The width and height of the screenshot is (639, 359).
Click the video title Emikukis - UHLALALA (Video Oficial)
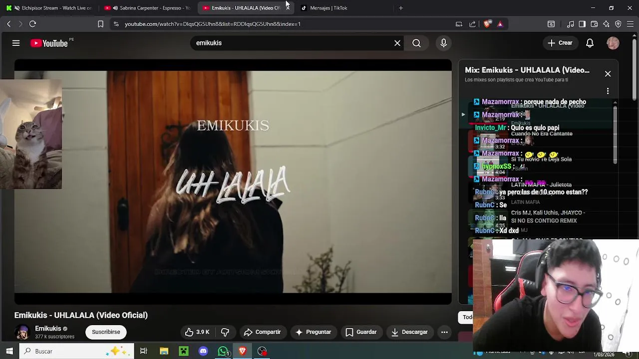click(x=81, y=315)
